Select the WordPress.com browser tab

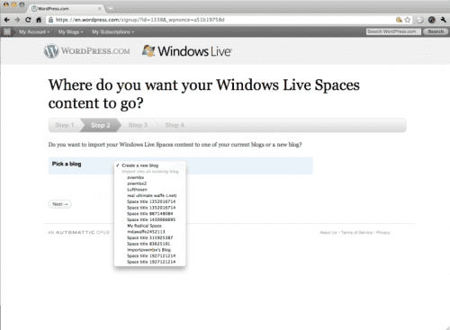pos(65,8)
